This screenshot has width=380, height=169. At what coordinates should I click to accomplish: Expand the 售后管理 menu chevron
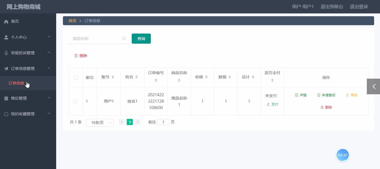coord(49,98)
